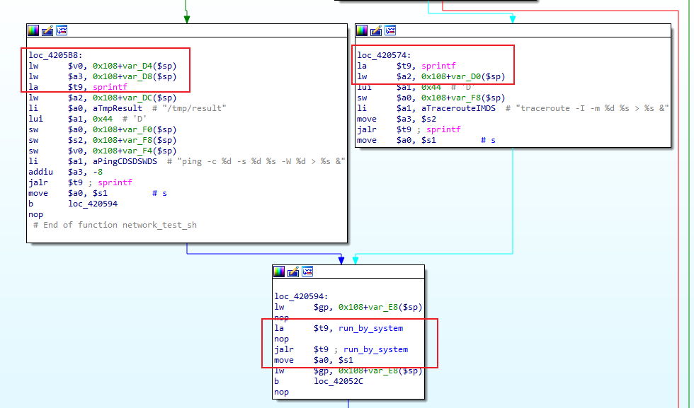Select the loc_4205B8: label

55,55
